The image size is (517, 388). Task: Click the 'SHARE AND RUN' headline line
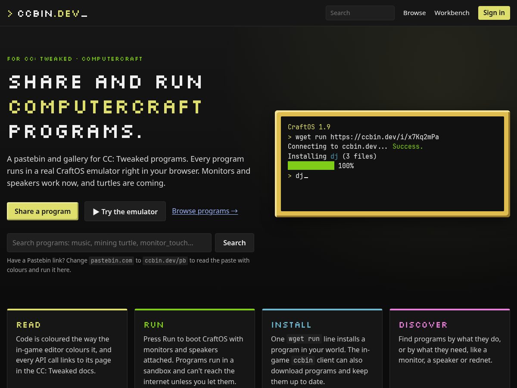click(106, 82)
